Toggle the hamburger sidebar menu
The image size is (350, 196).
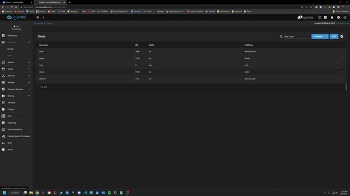(38, 17)
